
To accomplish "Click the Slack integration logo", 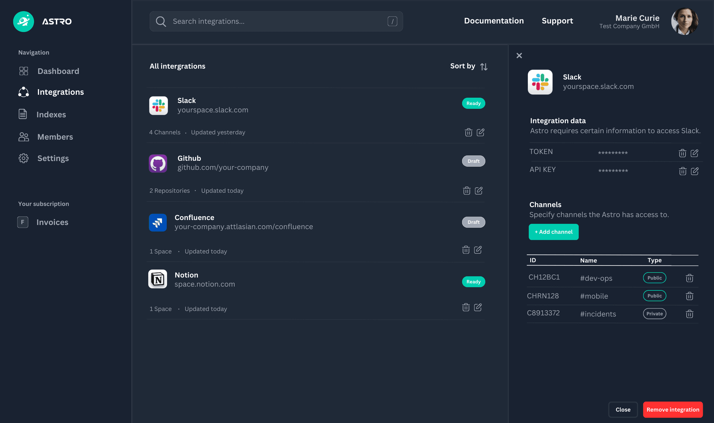I will tap(158, 106).
